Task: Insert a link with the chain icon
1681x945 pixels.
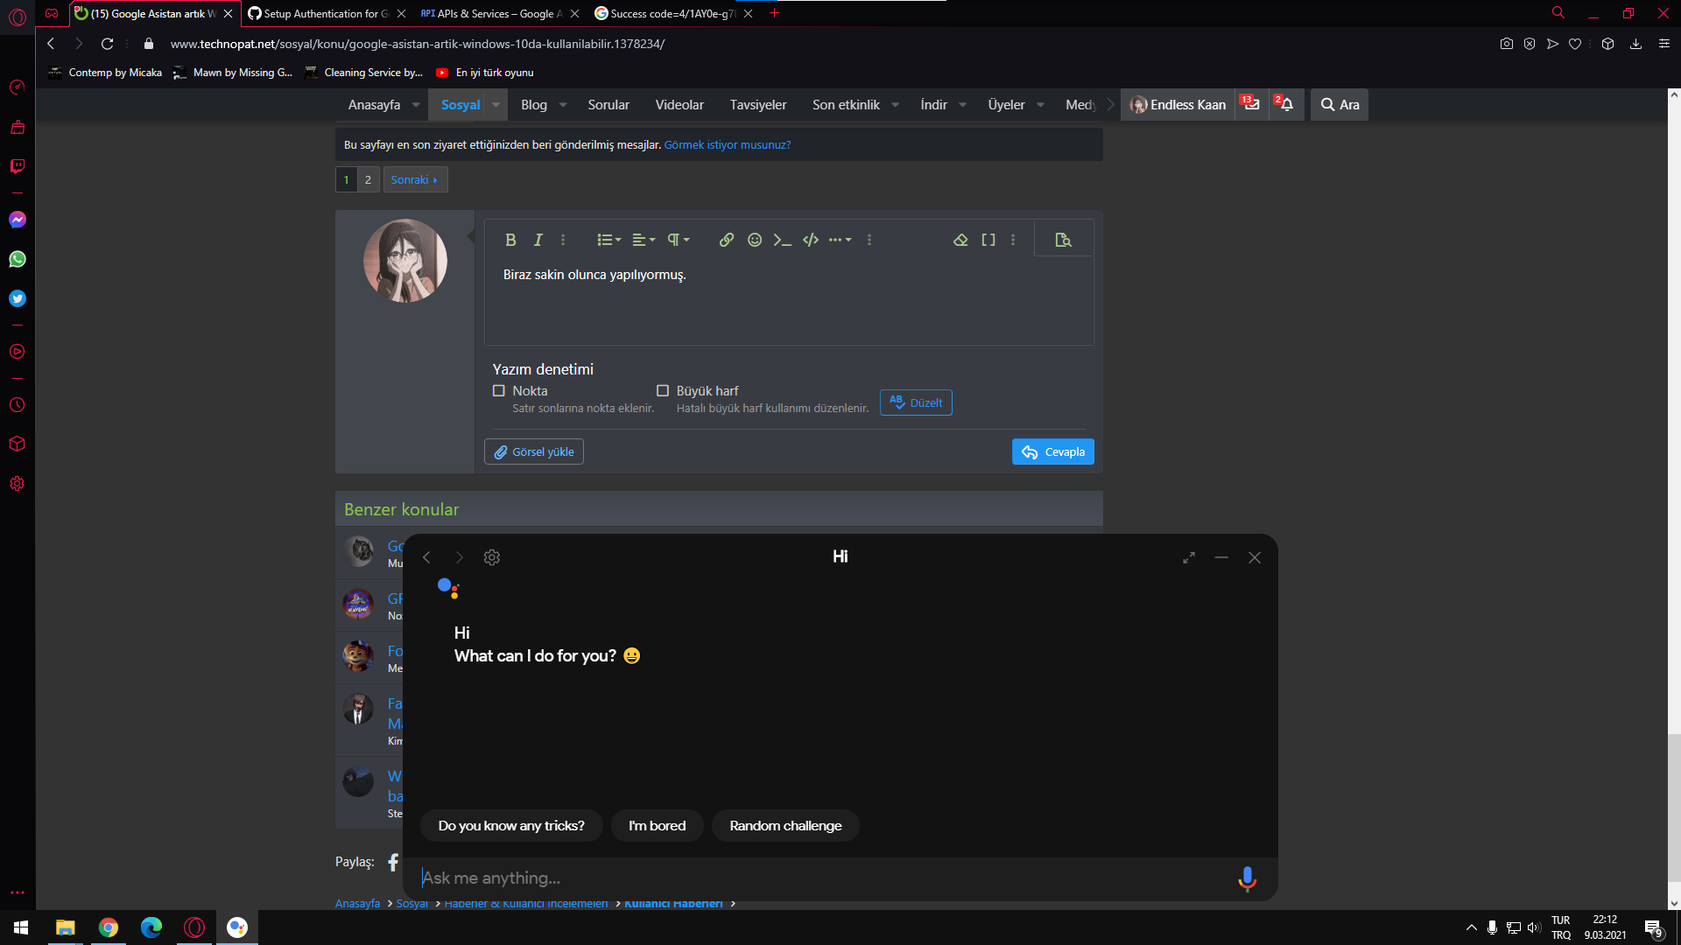Action: pyautogui.click(x=726, y=240)
